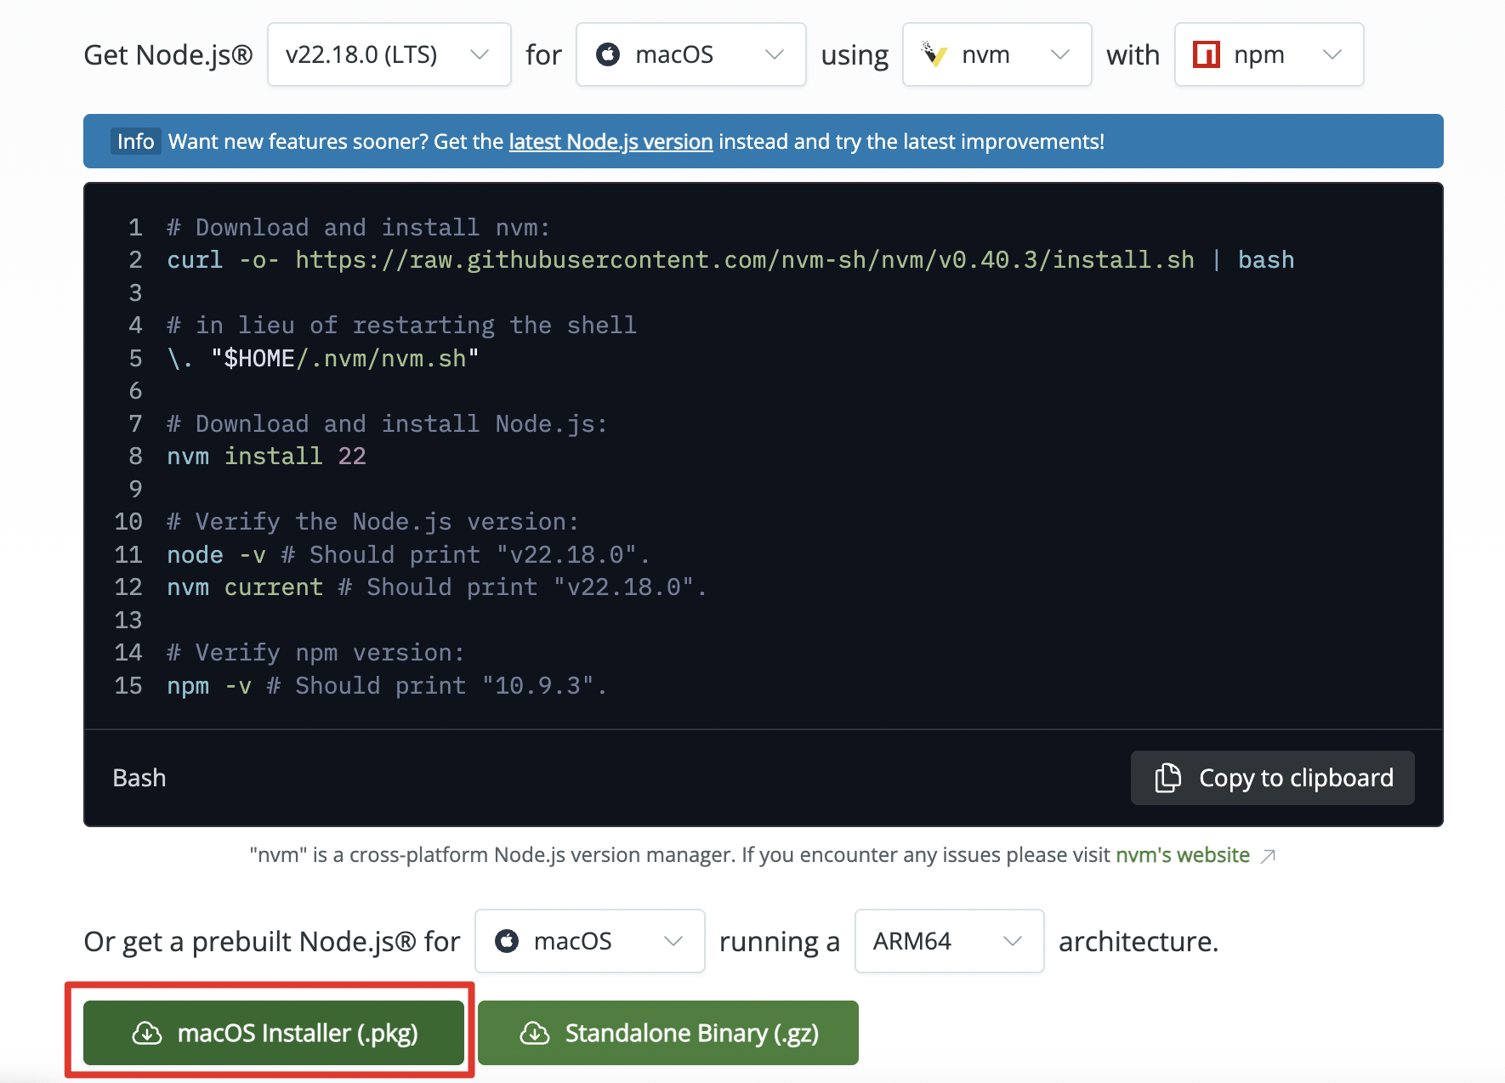Click the copy icon in clipboard button
1505x1083 pixels.
click(x=1168, y=778)
